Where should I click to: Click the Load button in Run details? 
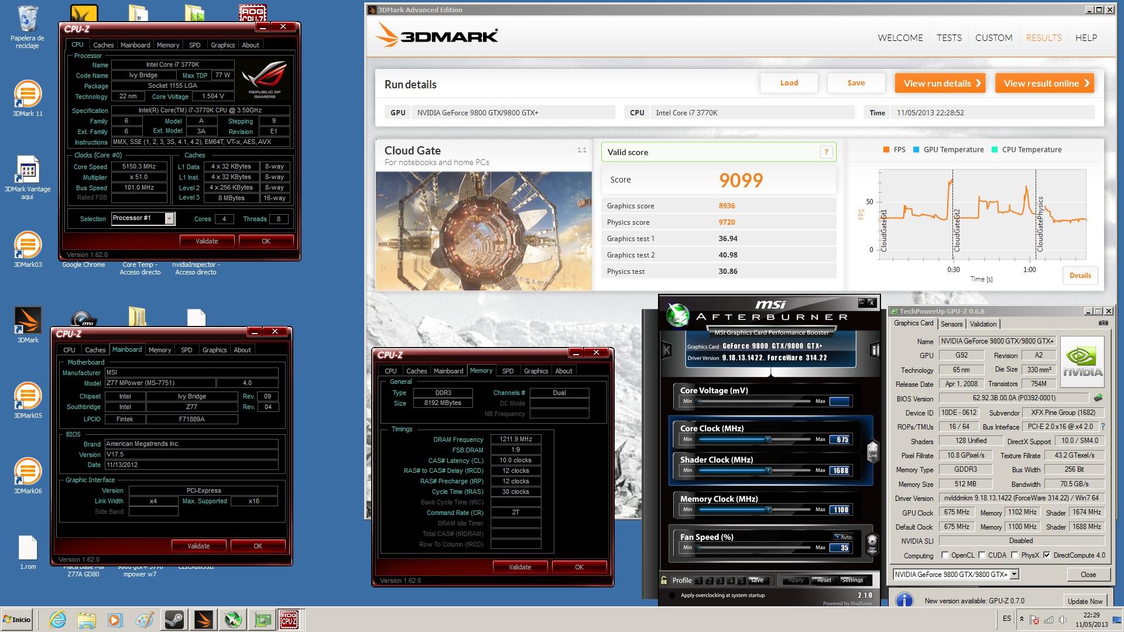click(x=789, y=83)
